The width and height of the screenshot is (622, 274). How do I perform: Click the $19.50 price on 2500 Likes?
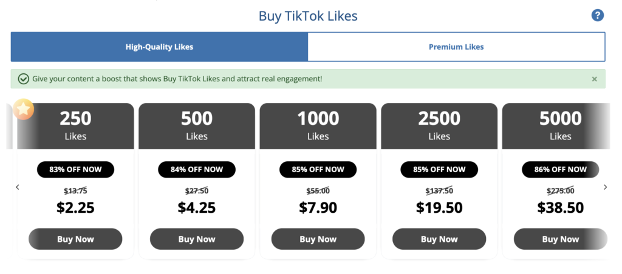[x=439, y=207]
